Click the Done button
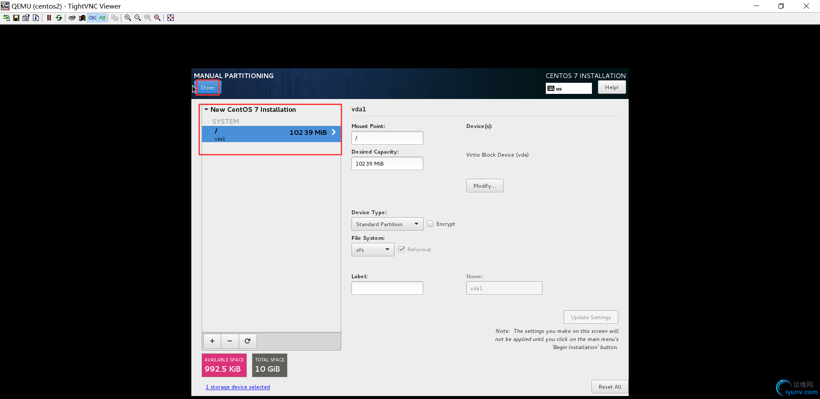The image size is (820, 399). click(208, 87)
